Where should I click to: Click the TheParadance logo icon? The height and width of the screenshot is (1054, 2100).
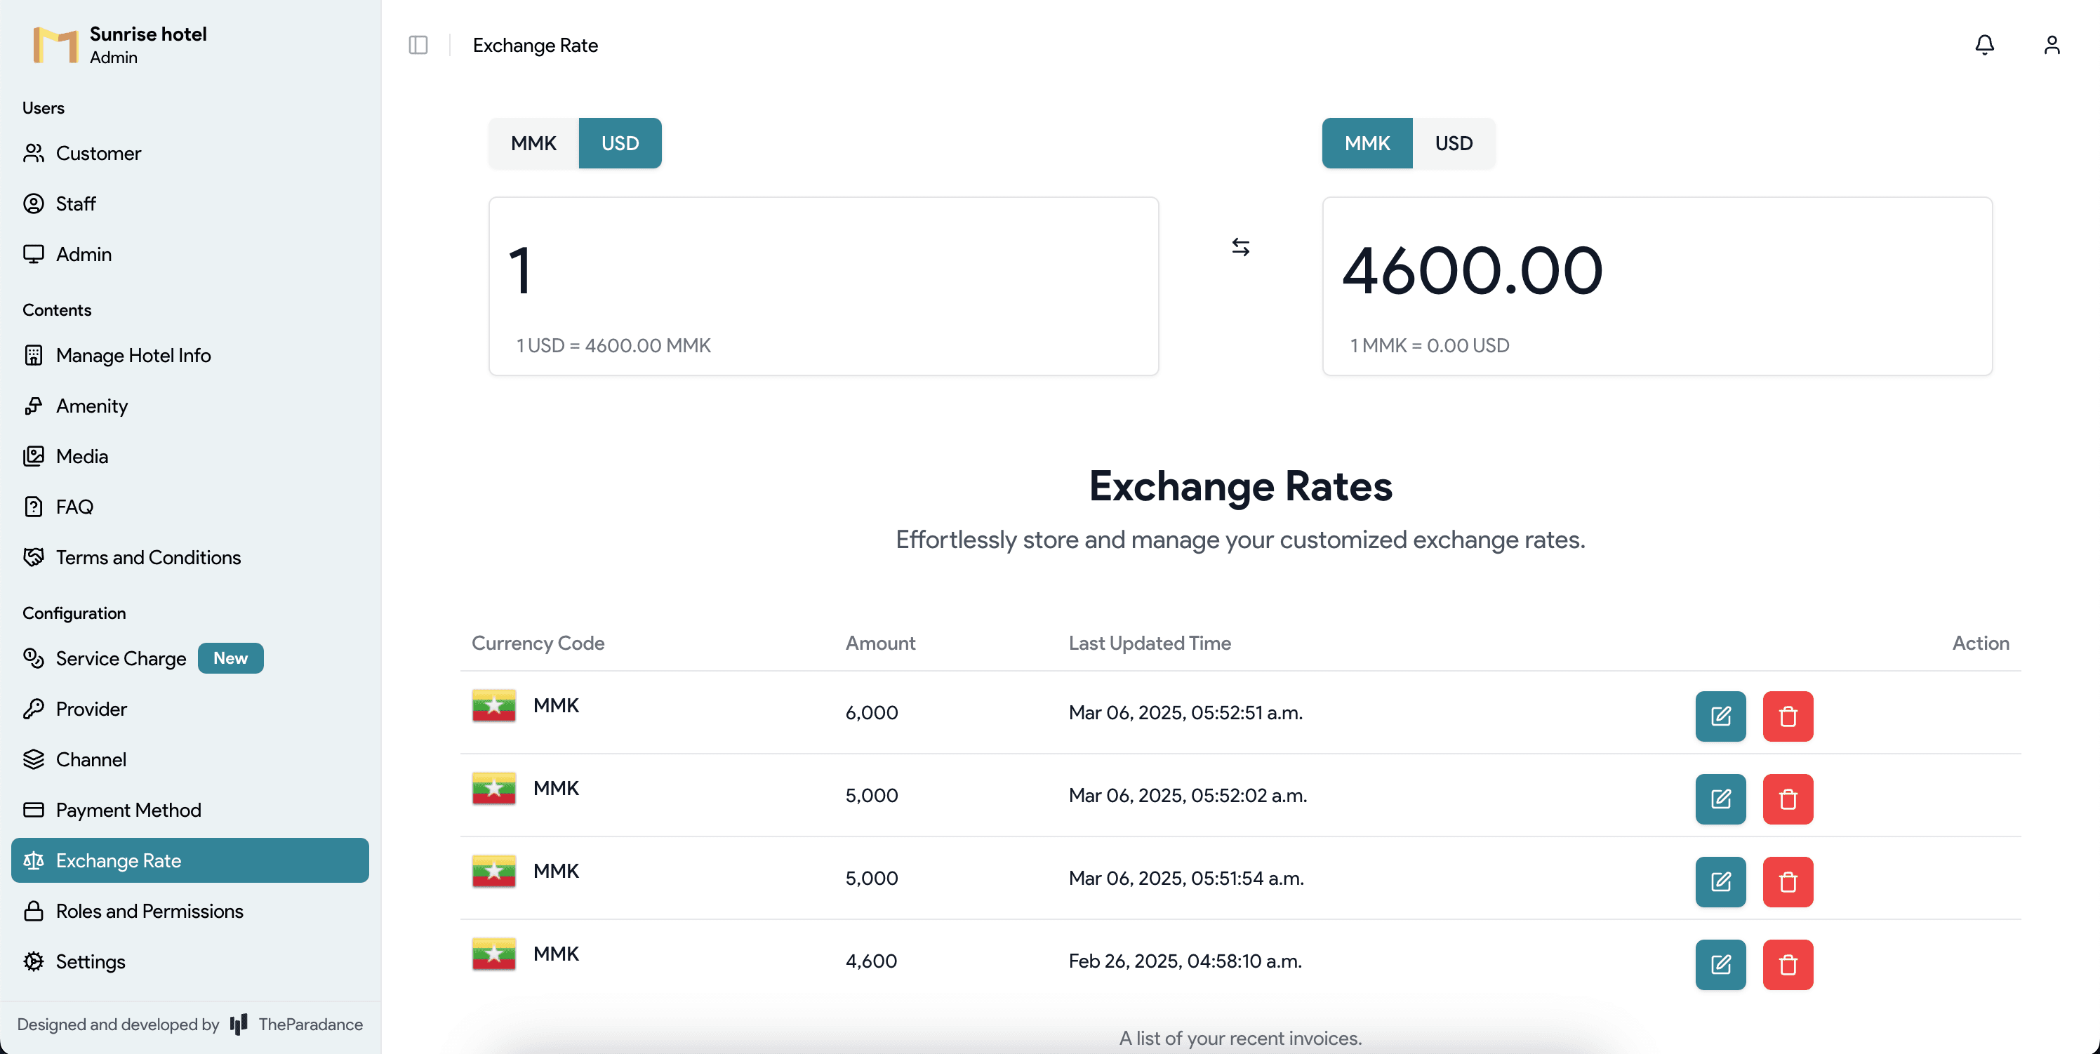(239, 1025)
